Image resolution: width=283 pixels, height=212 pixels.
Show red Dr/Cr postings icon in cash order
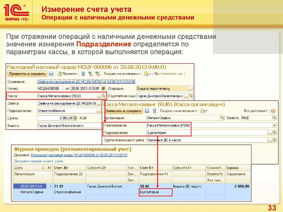click(98, 74)
